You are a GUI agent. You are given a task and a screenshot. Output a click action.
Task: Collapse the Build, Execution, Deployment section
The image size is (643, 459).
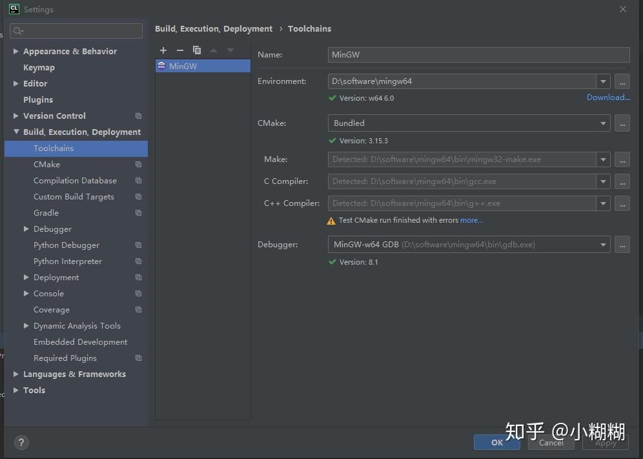[15, 132]
